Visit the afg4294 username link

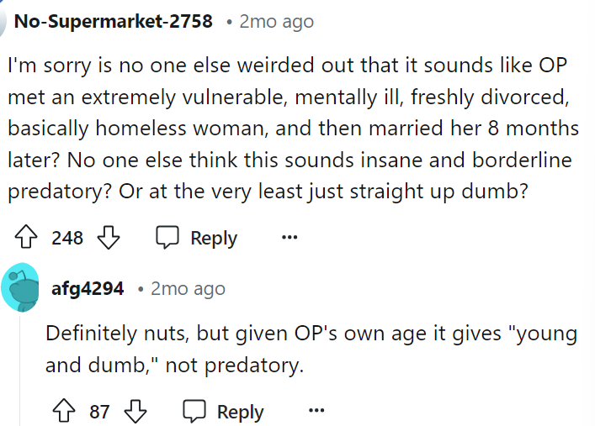click(x=88, y=288)
